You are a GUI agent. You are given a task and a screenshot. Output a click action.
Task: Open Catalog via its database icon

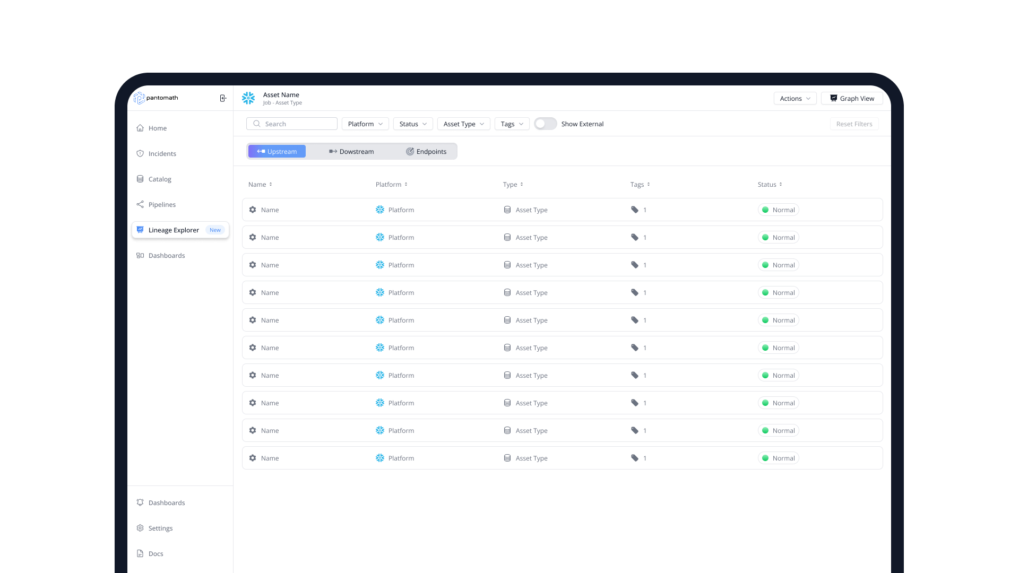pyautogui.click(x=140, y=179)
